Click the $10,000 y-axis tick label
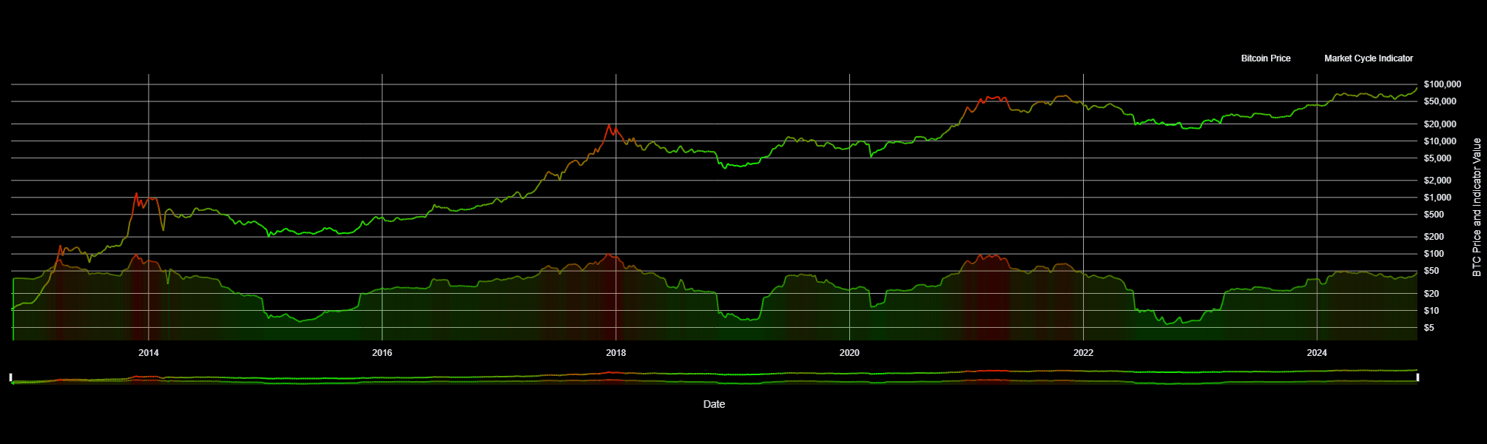 [1440, 141]
